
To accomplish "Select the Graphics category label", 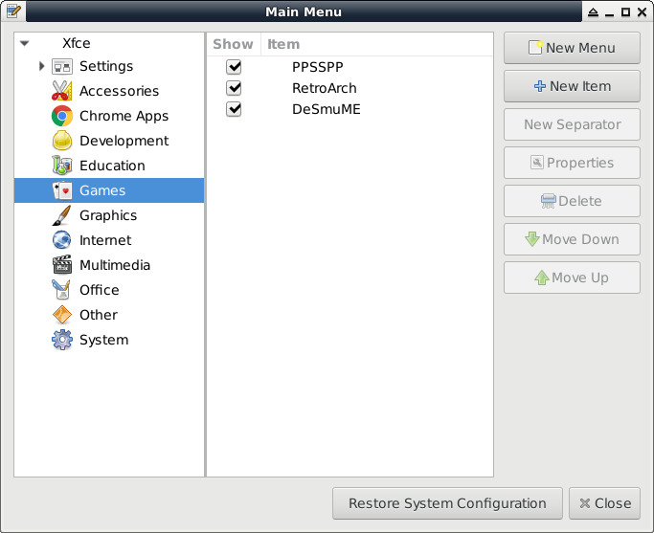I will pyautogui.click(x=108, y=215).
